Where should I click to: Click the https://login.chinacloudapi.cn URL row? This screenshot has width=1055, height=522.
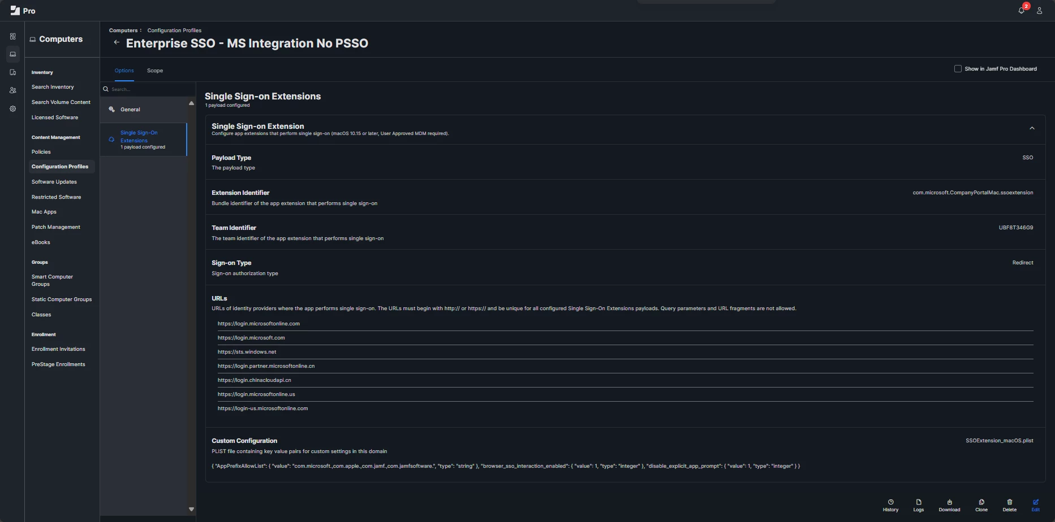click(625, 380)
